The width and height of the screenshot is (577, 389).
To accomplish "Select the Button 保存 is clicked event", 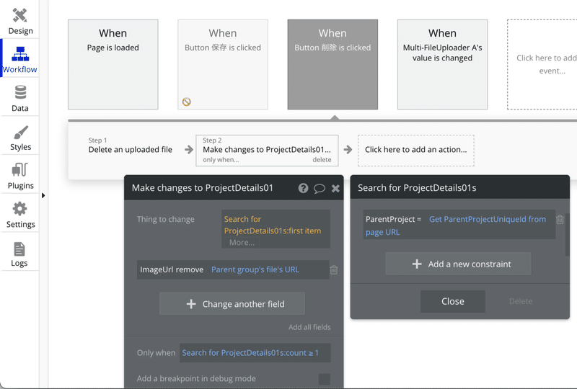I will 223,64.
